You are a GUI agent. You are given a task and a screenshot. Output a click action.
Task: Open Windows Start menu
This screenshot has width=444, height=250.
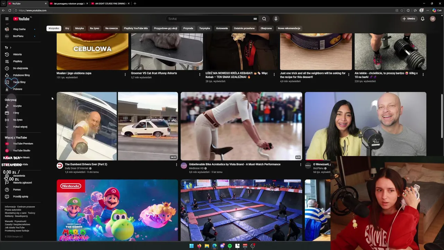click(x=191, y=246)
